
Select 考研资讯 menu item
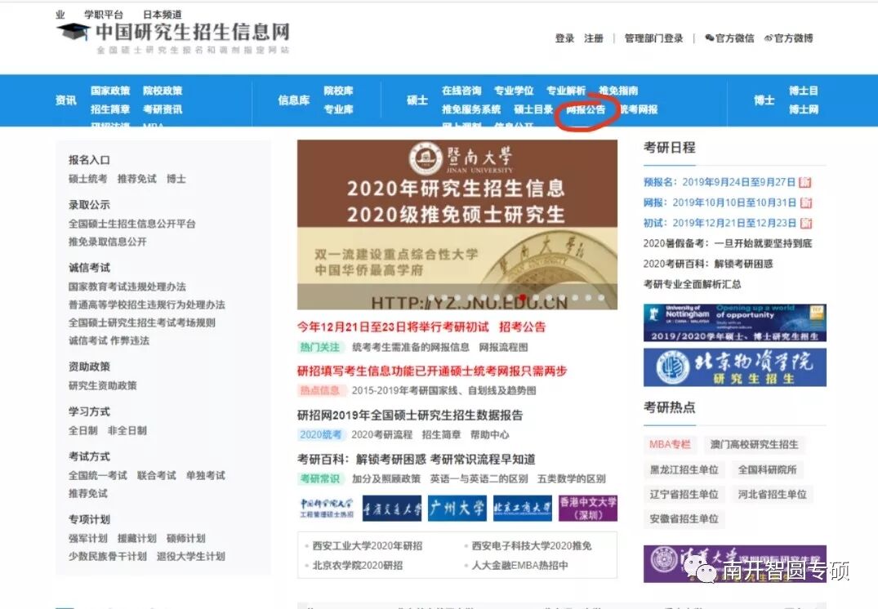coord(163,109)
